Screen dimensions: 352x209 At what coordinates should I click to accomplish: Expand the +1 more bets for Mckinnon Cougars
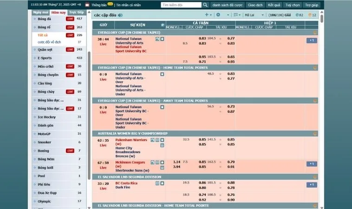pos(311,164)
